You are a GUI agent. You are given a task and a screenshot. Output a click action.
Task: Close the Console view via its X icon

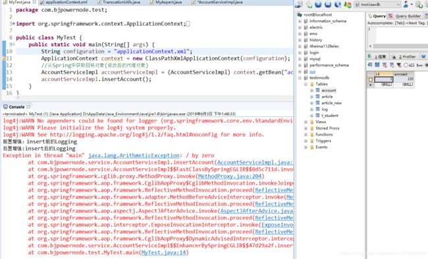[x=28, y=106]
